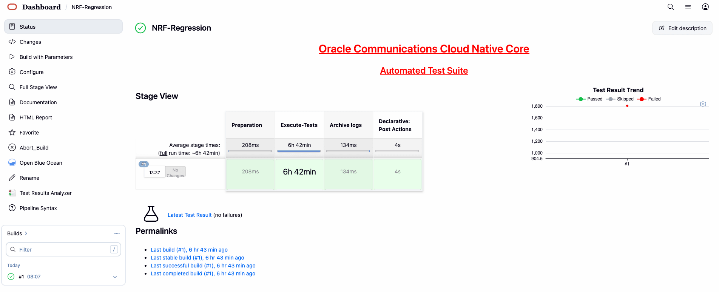Click the No Changes box for build #1
719x292 pixels.
(x=175, y=172)
